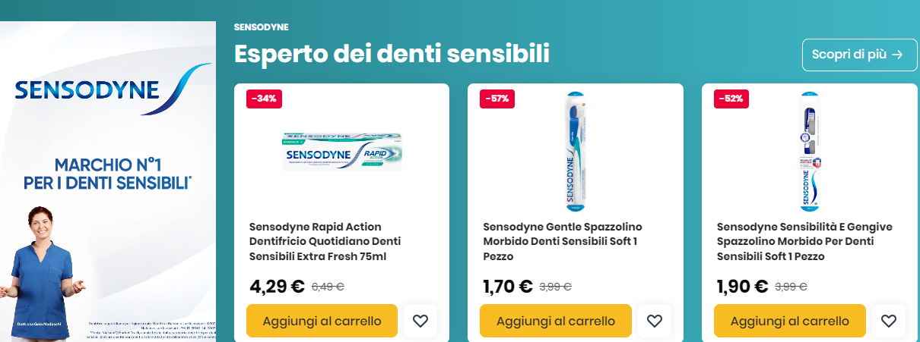Image resolution: width=920 pixels, height=342 pixels.
Task: Open the Sensibilità E Gengive toothbrush image
Action: [809, 152]
